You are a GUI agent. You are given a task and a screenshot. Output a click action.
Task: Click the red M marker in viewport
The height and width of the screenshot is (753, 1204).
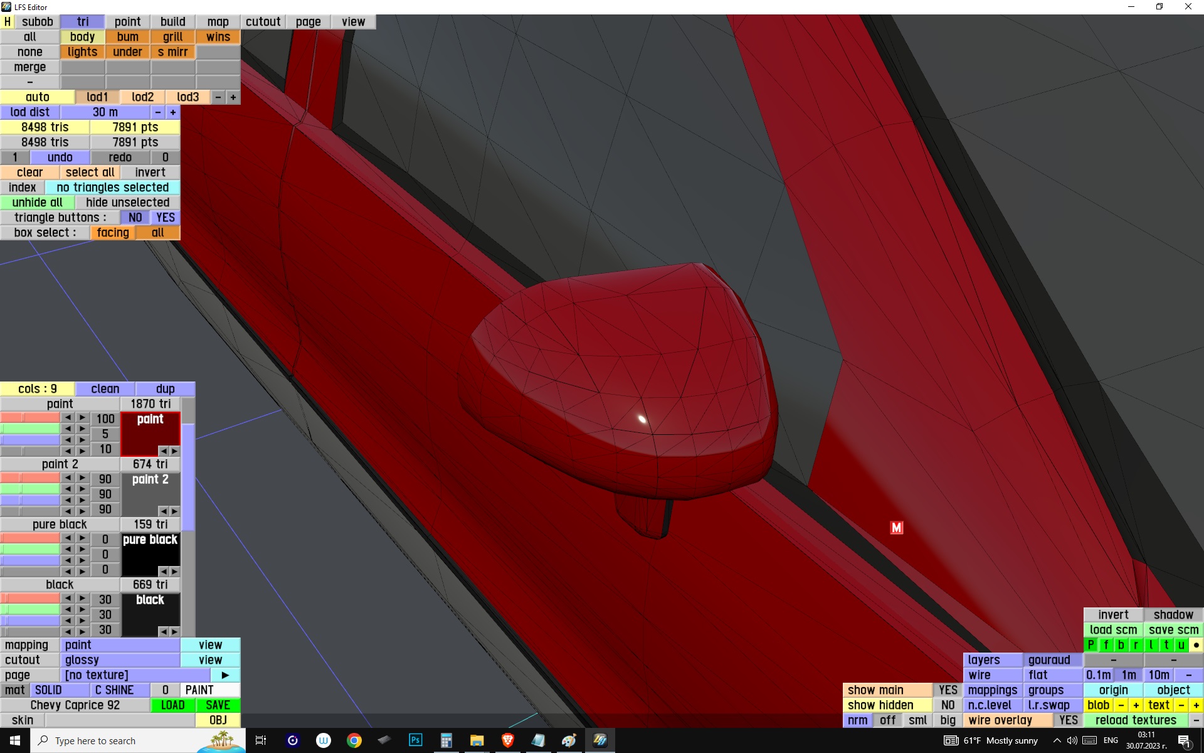click(896, 528)
